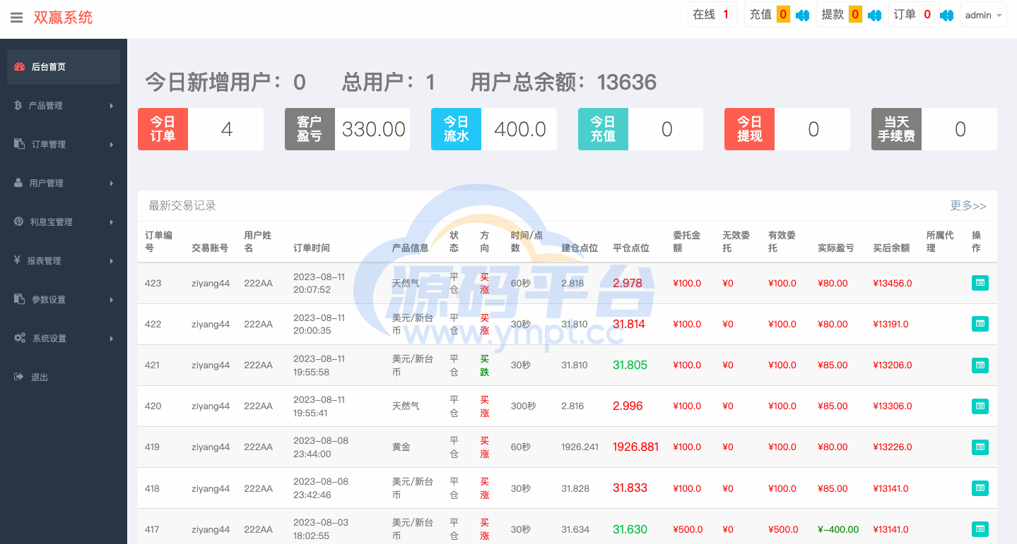Viewport: 1017px width, 544px height.
Task: Expand the 订单管理 submenu arrow
Action: [x=112, y=145]
